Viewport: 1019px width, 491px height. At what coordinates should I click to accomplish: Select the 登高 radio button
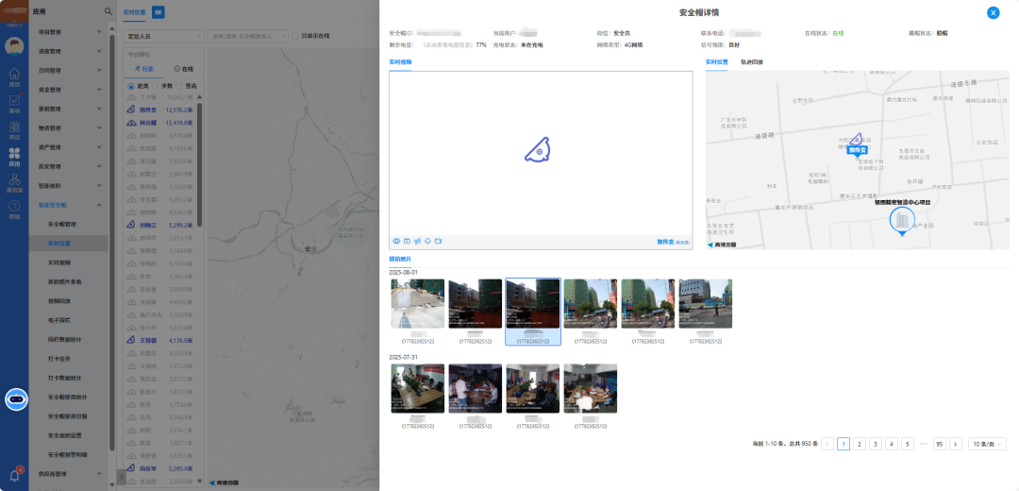[181, 86]
